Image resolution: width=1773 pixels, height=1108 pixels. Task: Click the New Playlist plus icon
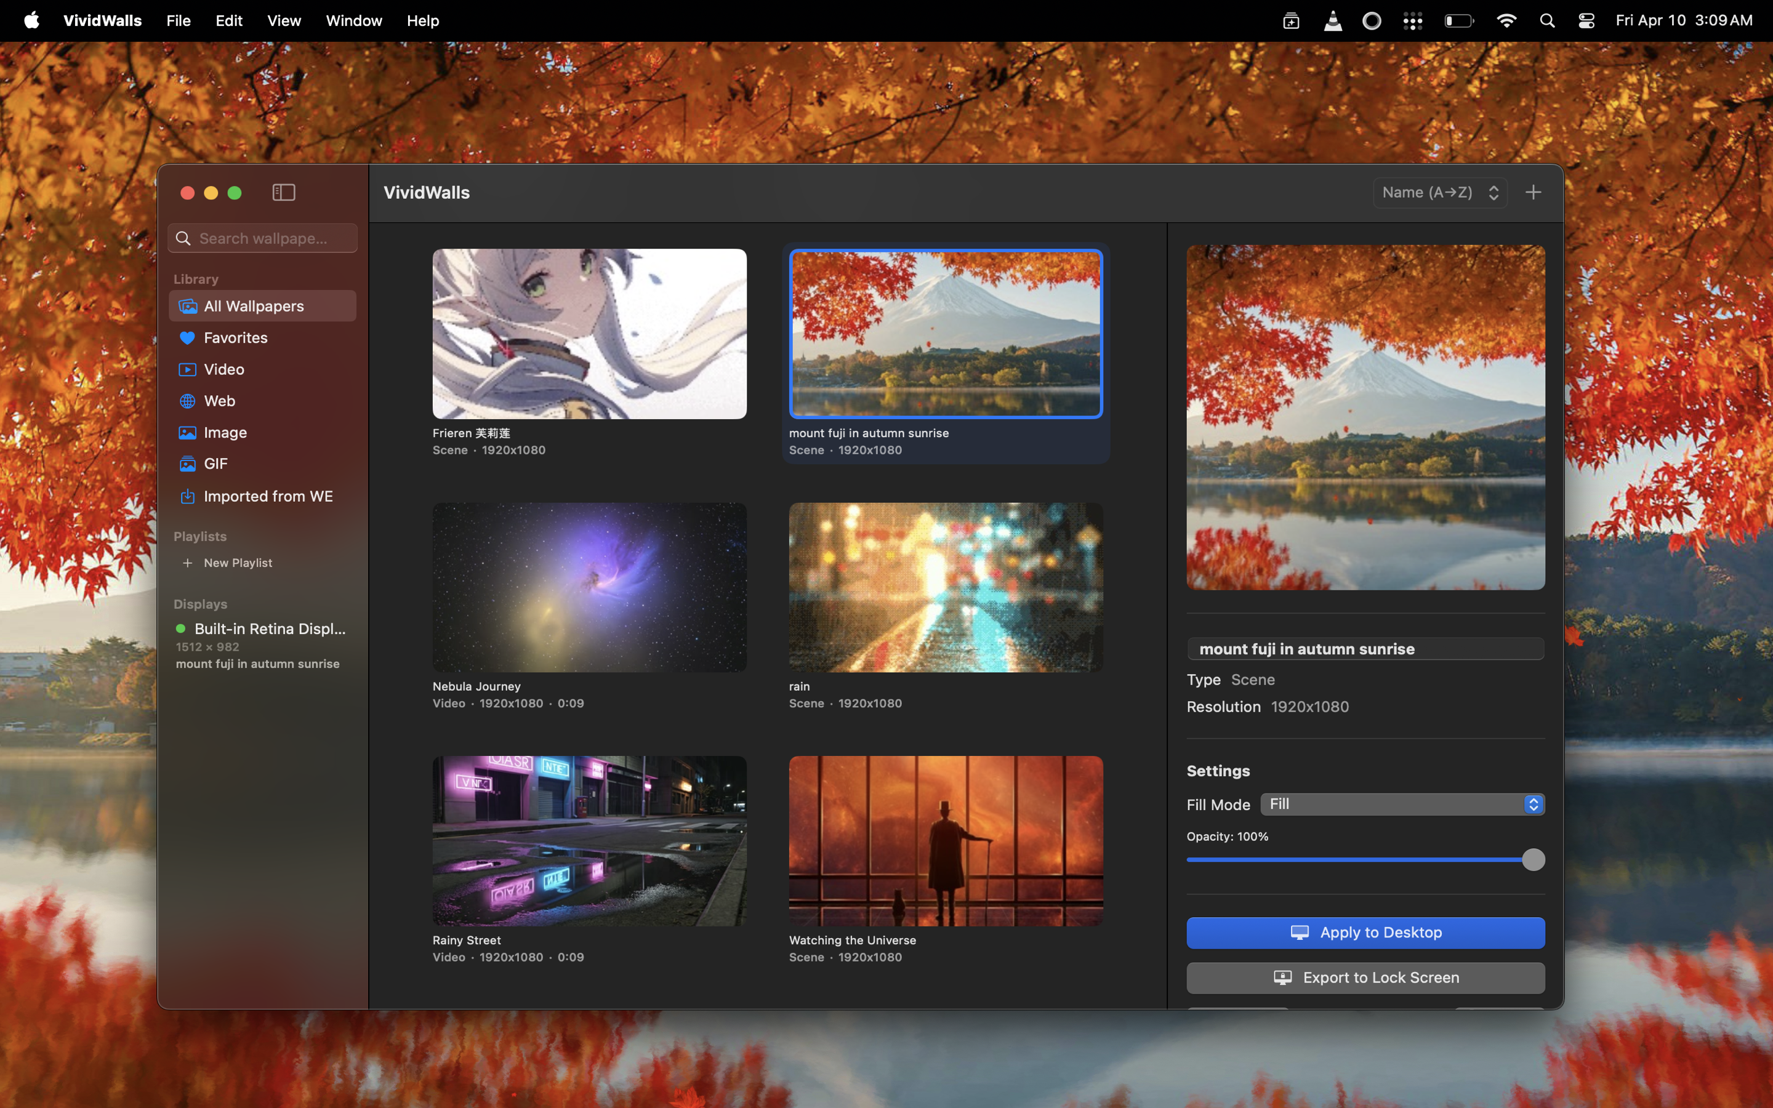[x=188, y=563]
